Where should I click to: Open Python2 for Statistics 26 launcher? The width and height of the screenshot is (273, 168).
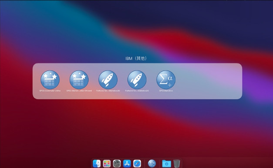coord(108,80)
